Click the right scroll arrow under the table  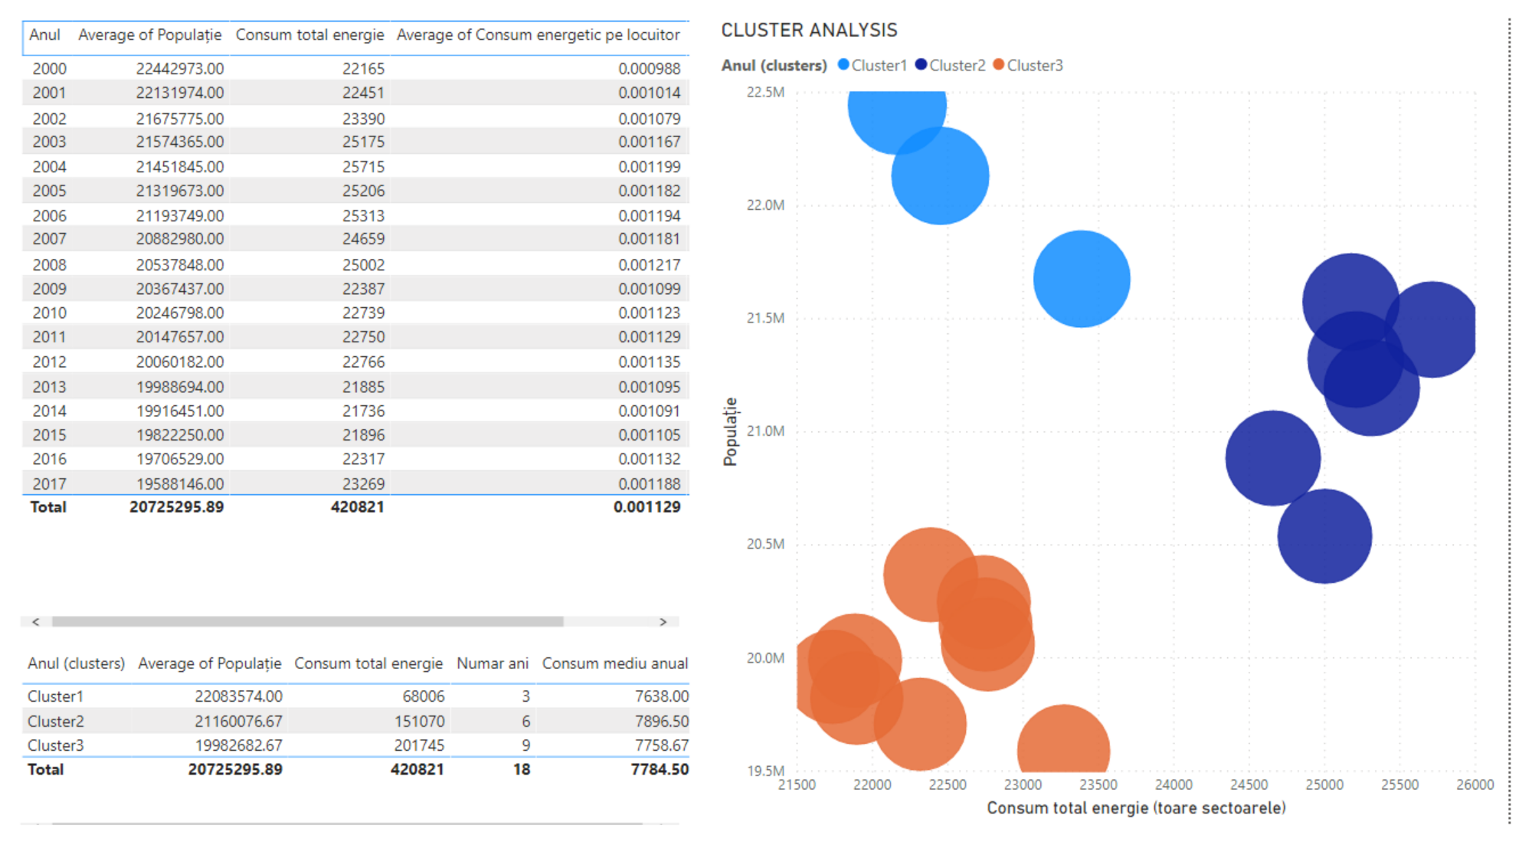click(x=663, y=622)
